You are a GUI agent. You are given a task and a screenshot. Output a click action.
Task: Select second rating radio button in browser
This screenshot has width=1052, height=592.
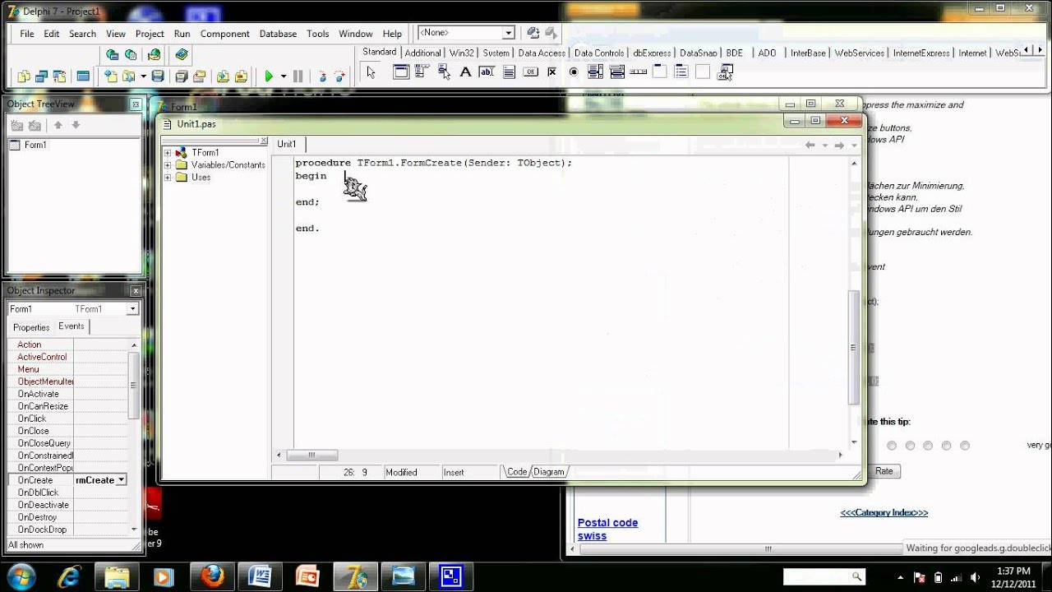[910, 446]
